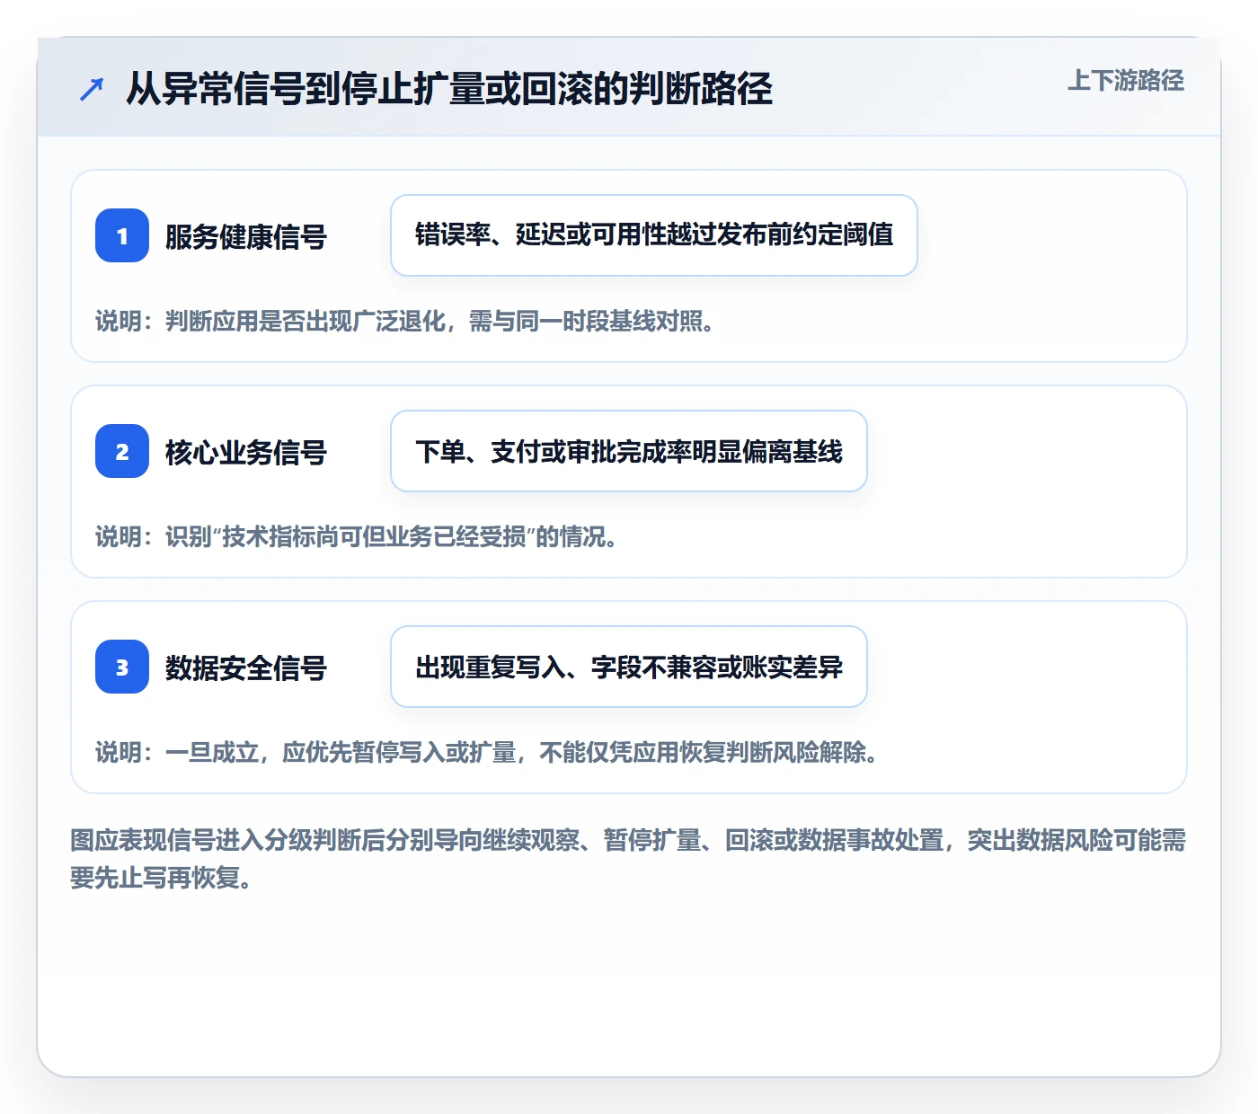Click the number 1 step badge
The image size is (1258, 1114).
[122, 235]
